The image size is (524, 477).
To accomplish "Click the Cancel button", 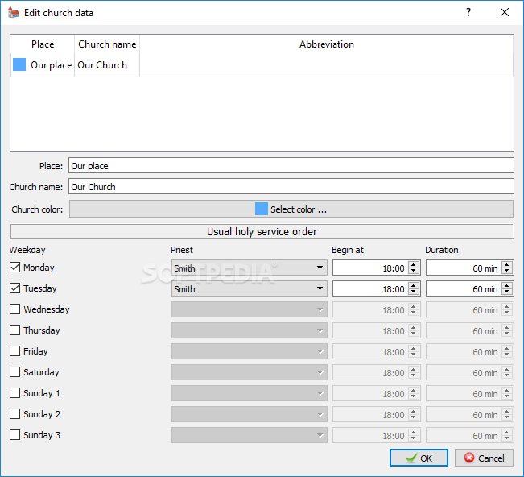I will 484,458.
